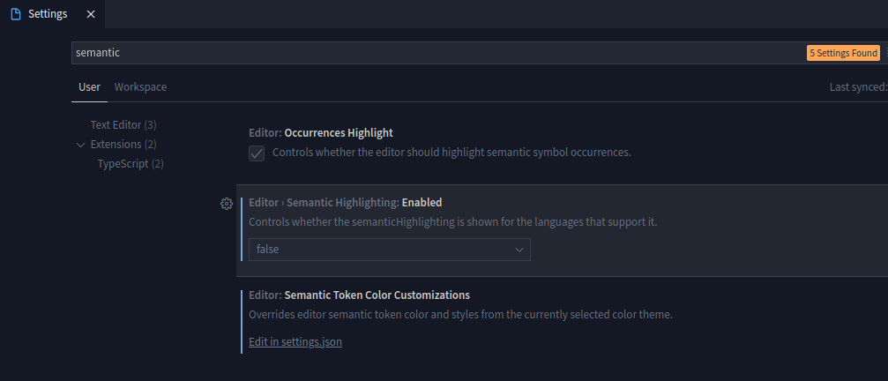Click the Semantic Highlighting: Enabled setting heading
The image size is (888, 381).
pyautogui.click(x=346, y=202)
